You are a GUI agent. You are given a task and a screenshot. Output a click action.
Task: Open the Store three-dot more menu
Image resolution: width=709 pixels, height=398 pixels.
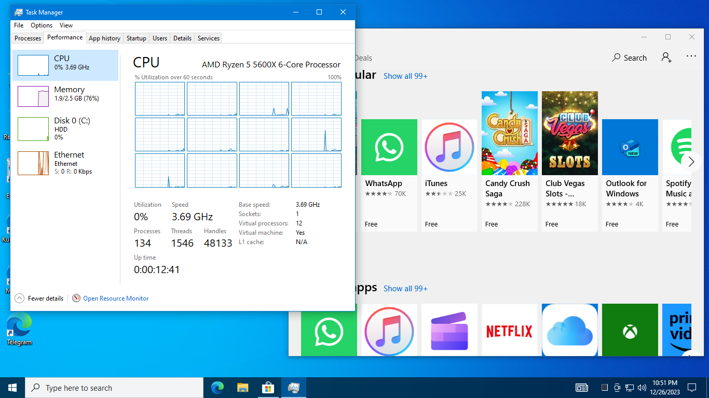point(691,56)
